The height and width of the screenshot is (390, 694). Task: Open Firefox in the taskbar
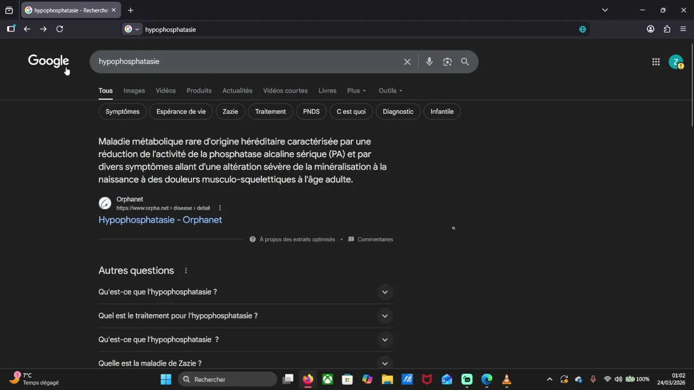click(308, 379)
